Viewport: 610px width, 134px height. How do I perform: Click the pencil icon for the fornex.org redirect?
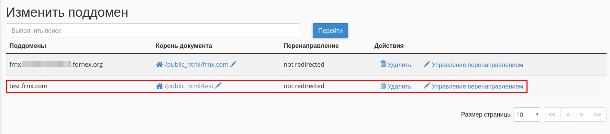pyautogui.click(x=427, y=64)
